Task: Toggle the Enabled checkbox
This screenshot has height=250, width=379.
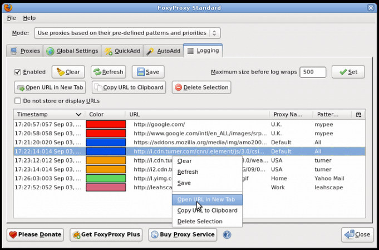Action: tap(17, 72)
